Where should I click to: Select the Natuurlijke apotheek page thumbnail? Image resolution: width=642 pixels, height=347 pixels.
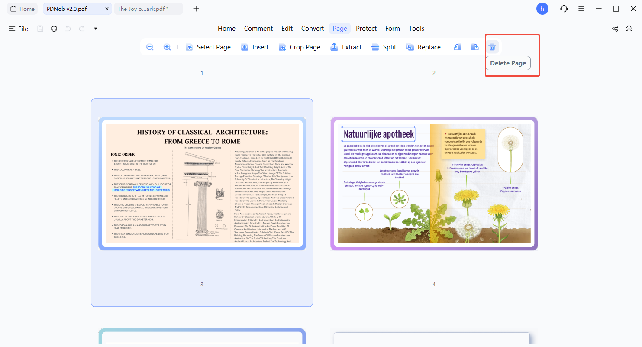click(x=434, y=184)
